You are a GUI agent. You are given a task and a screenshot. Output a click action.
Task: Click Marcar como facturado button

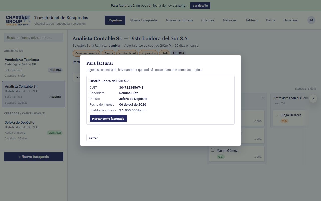108,119
